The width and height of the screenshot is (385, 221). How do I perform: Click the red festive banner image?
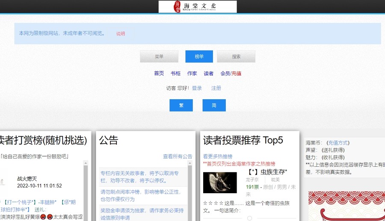coord(346,206)
